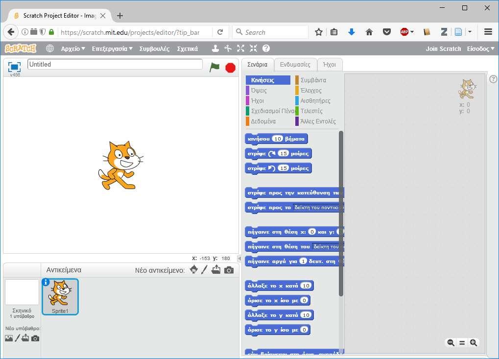
Task: Toggle full-screen stage mode icon
Action: [x=14, y=67]
